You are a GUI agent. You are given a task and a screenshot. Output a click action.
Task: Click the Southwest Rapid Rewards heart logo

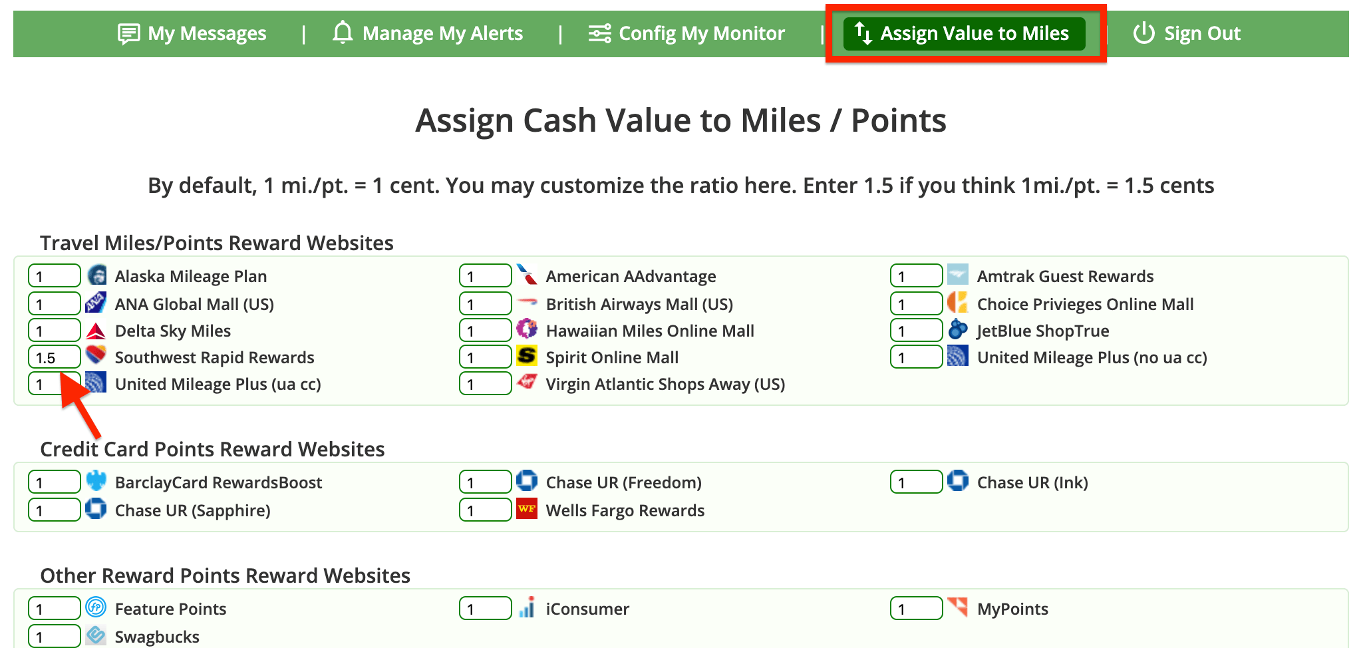click(96, 357)
